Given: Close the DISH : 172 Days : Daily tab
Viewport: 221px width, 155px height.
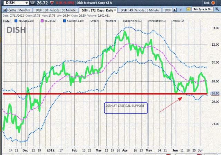Looking at the screenshot, I should [x=115, y=10].
